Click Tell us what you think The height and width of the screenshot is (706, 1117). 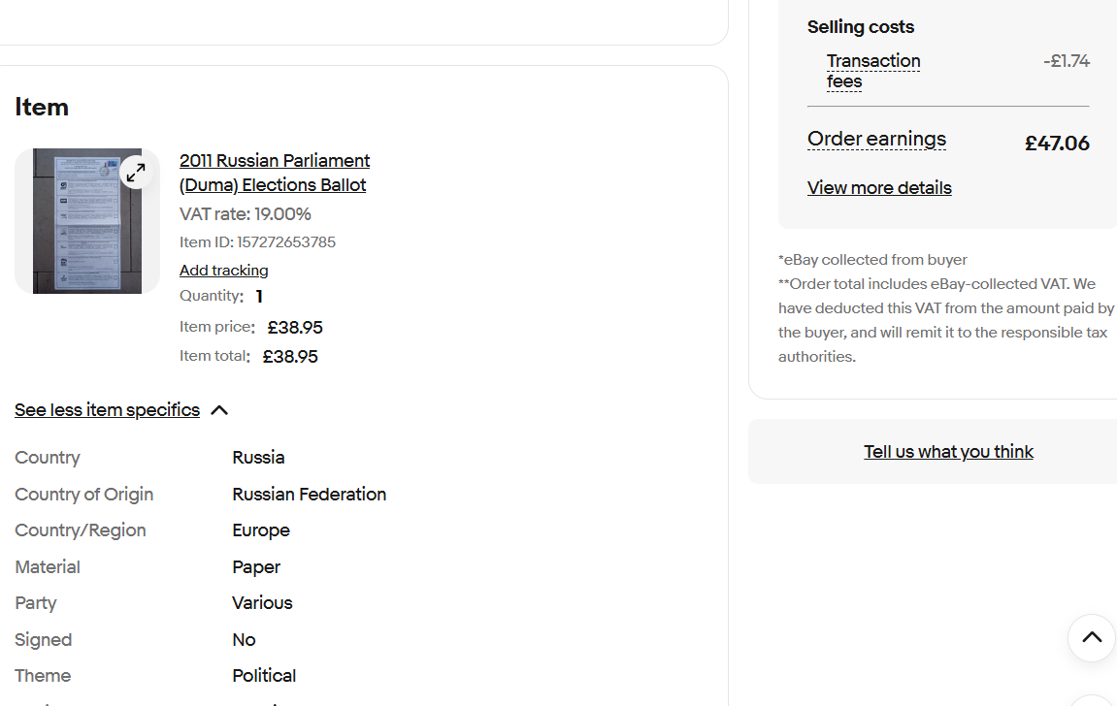point(948,452)
